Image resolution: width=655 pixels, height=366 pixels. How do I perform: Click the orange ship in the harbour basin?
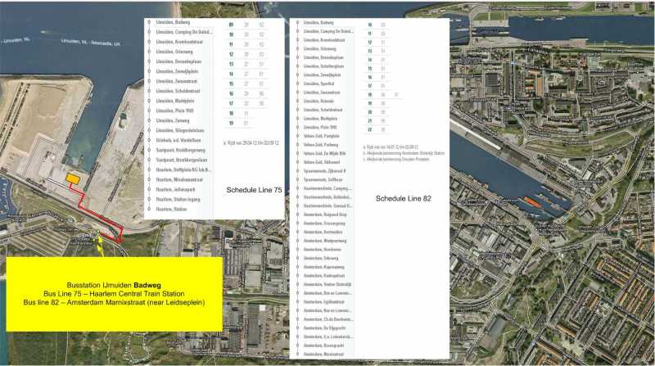[x=532, y=202]
